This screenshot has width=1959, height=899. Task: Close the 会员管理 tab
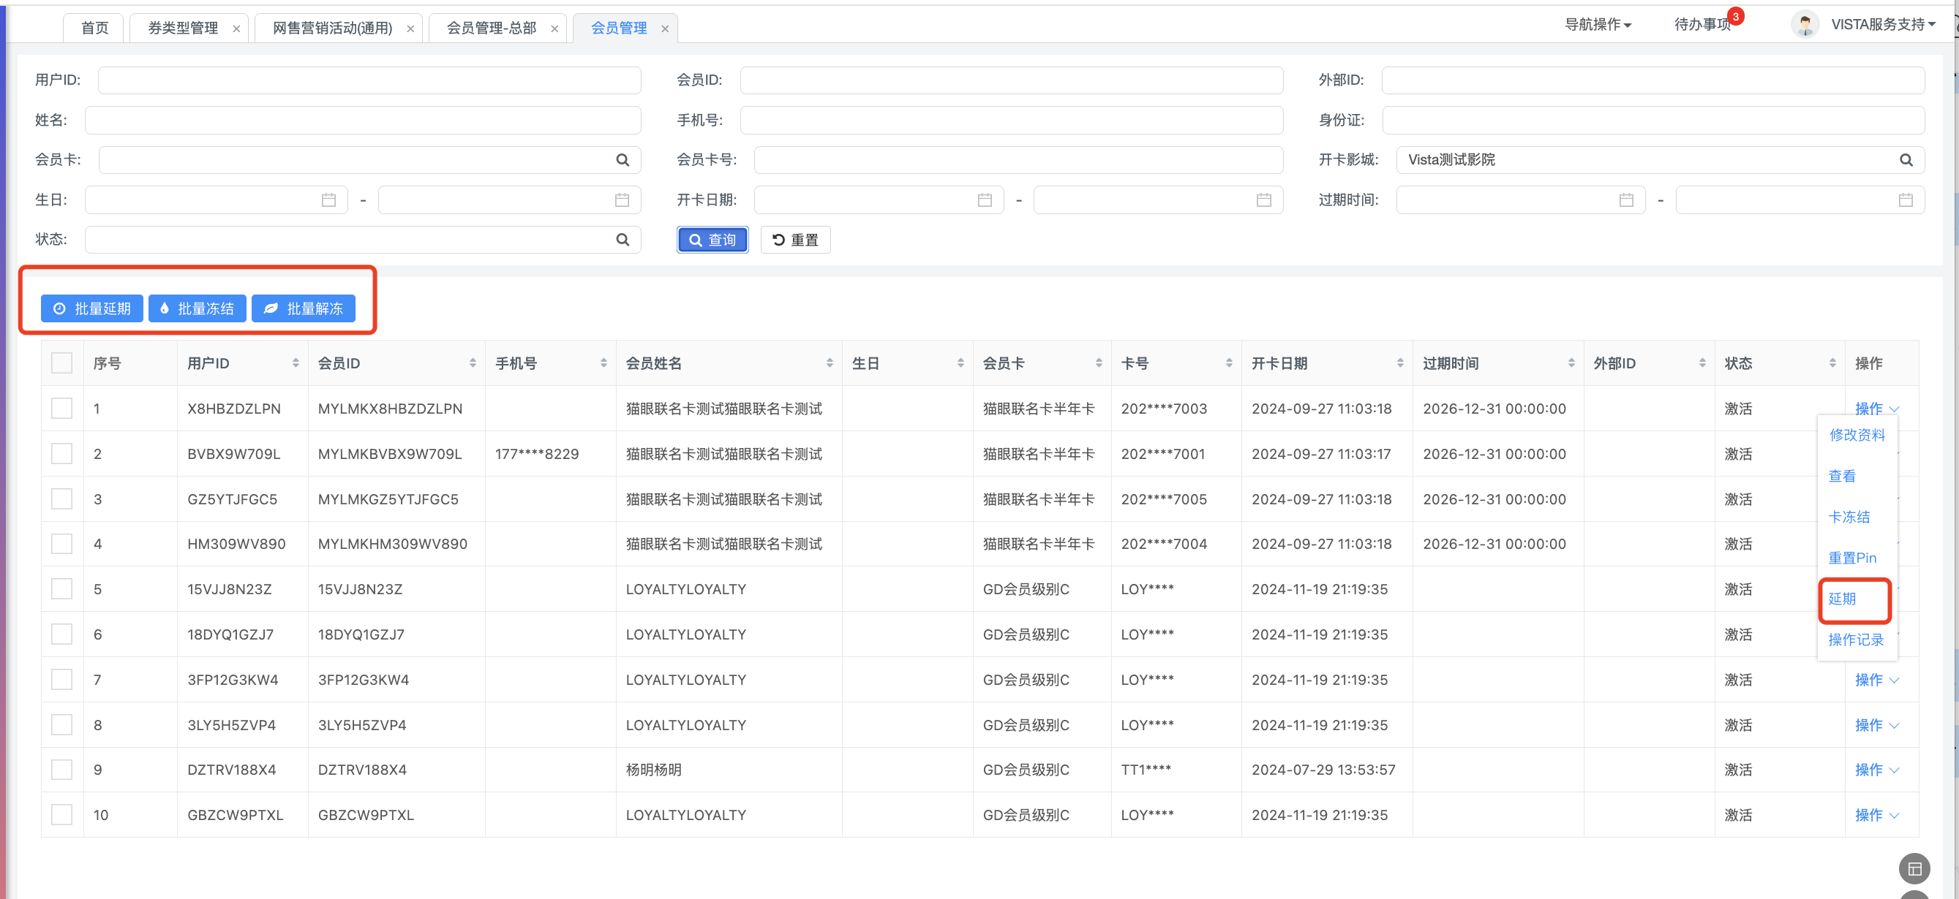(665, 29)
